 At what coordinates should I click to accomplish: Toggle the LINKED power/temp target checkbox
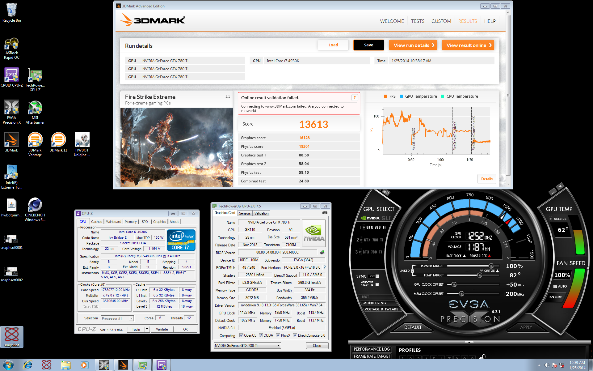pyautogui.click(x=412, y=271)
